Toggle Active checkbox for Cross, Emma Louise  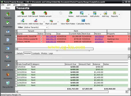coord(41,39)
